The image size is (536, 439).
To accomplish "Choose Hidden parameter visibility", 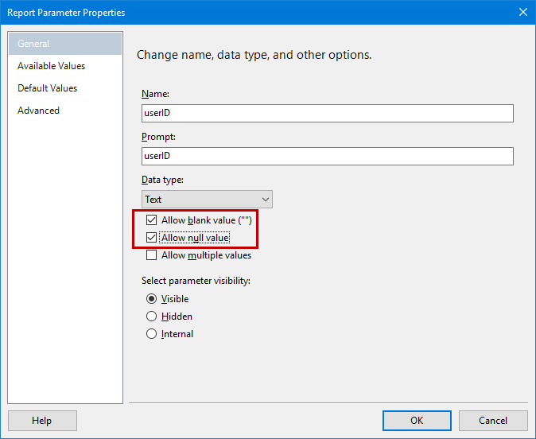I will coord(152,317).
